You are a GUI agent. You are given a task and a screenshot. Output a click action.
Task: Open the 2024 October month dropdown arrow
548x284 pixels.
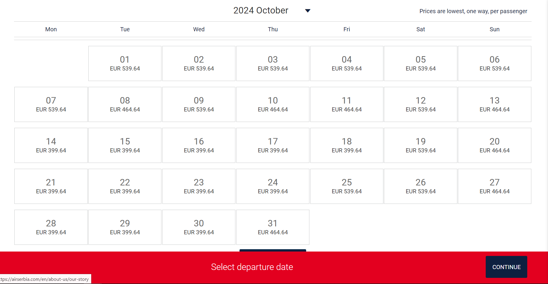pyautogui.click(x=308, y=11)
